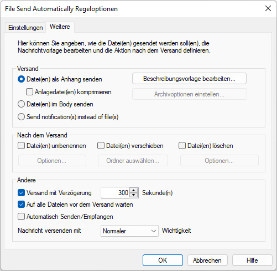
Task: Decrease delay seconds with down arrow
Action: [134, 195]
